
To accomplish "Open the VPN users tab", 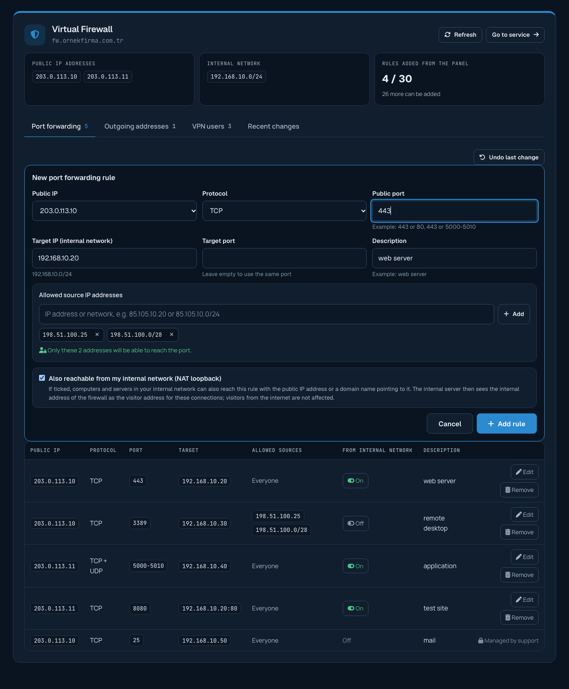I will tap(212, 126).
